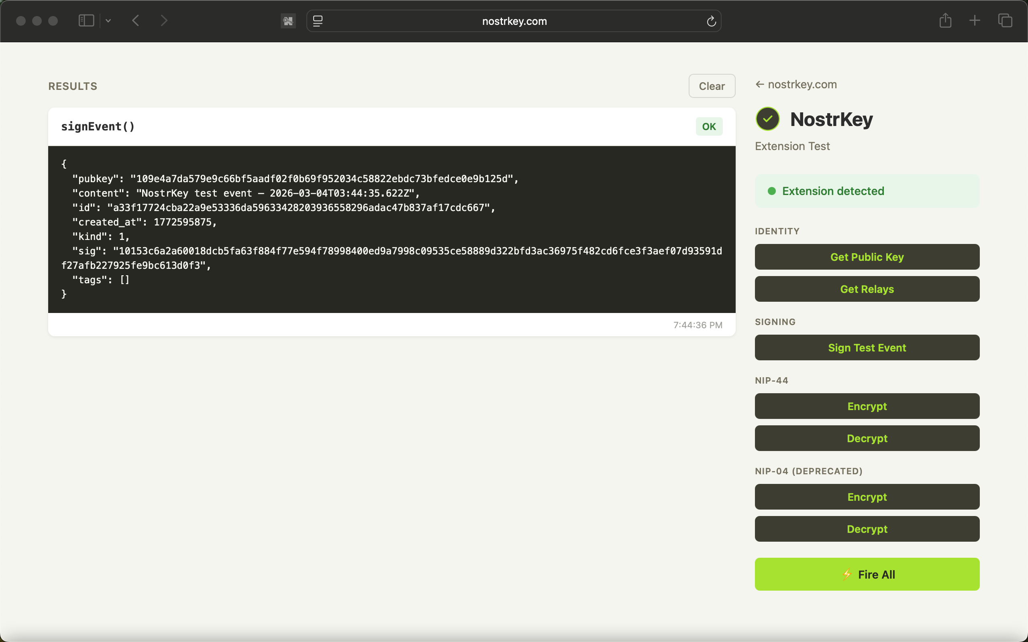Open the sidebar options chevron dropdown

108,20
